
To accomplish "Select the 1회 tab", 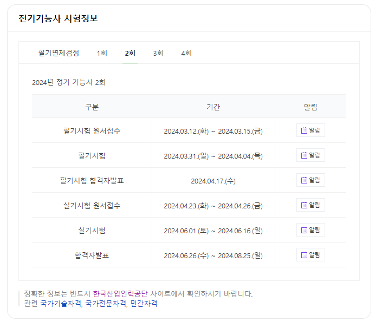I will [x=102, y=53].
